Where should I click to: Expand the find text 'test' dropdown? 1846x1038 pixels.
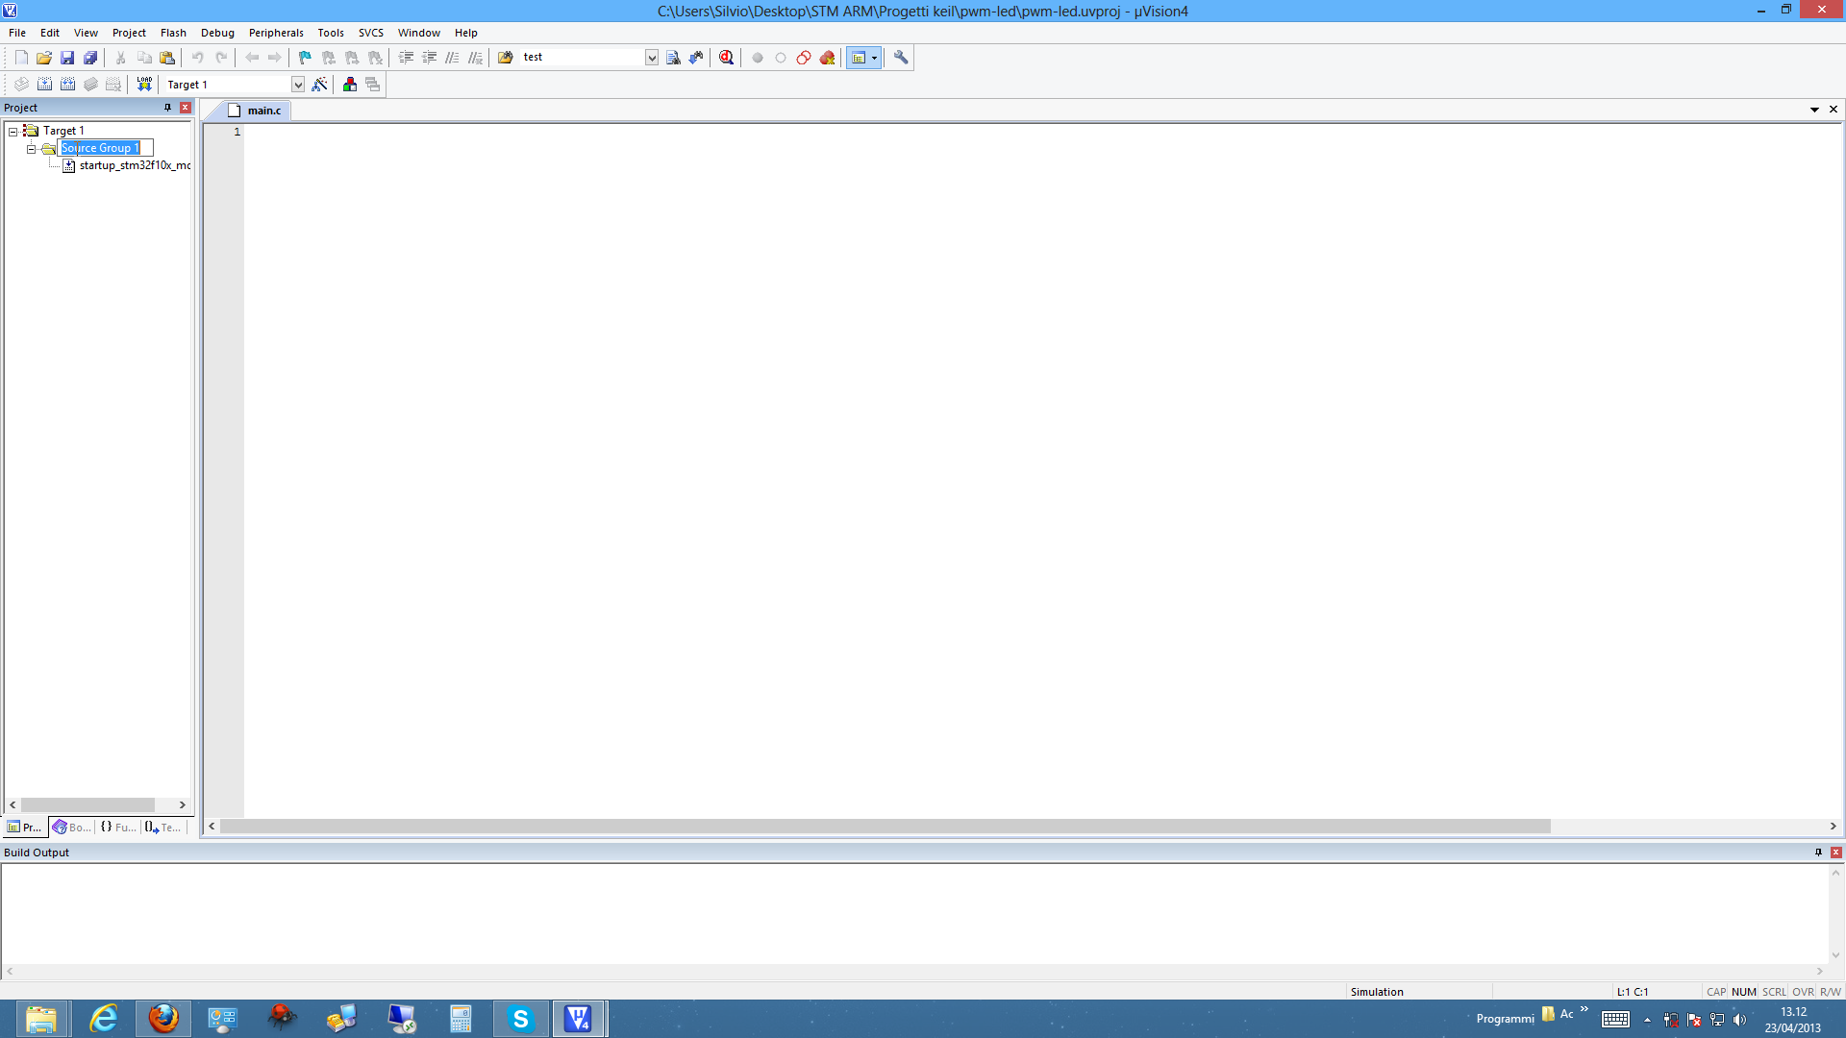click(652, 58)
